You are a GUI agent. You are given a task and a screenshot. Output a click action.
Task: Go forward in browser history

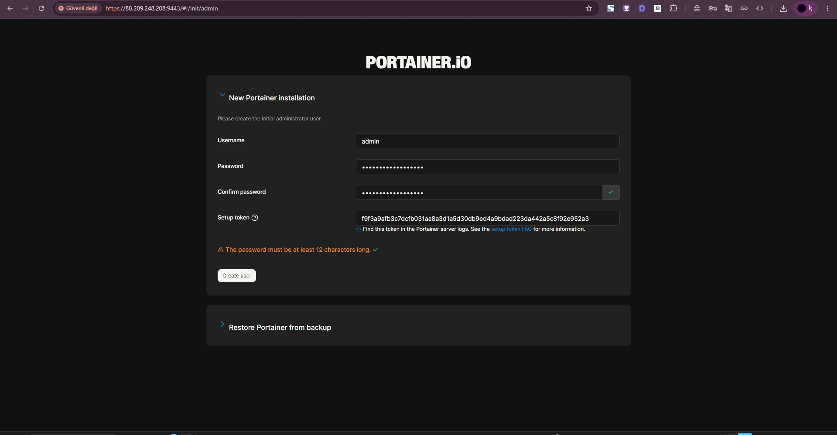pyautogui.click(x=26, y=8)
